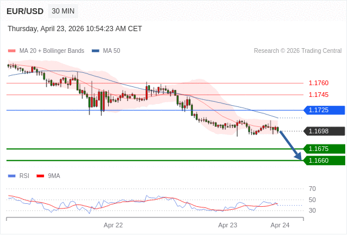Select the 30 MIN timeframe badge
The image size is (347, 235).
coord(63,11)
